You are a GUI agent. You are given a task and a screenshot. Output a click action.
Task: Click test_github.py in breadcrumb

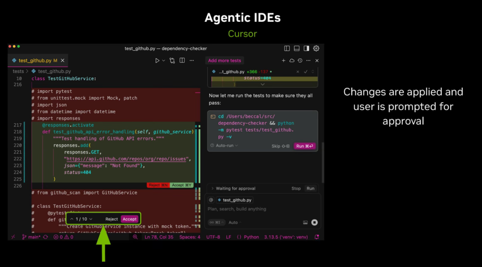[x=54, y=71]
